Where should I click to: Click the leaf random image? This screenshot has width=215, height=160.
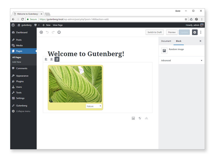pos(75,84)
